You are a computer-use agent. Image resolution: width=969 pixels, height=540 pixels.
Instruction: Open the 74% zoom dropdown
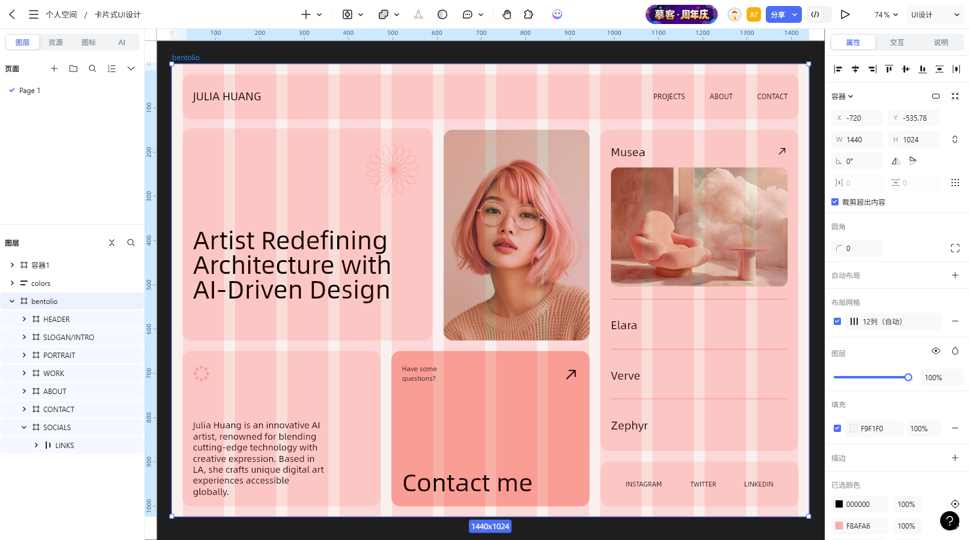point(886,14)
